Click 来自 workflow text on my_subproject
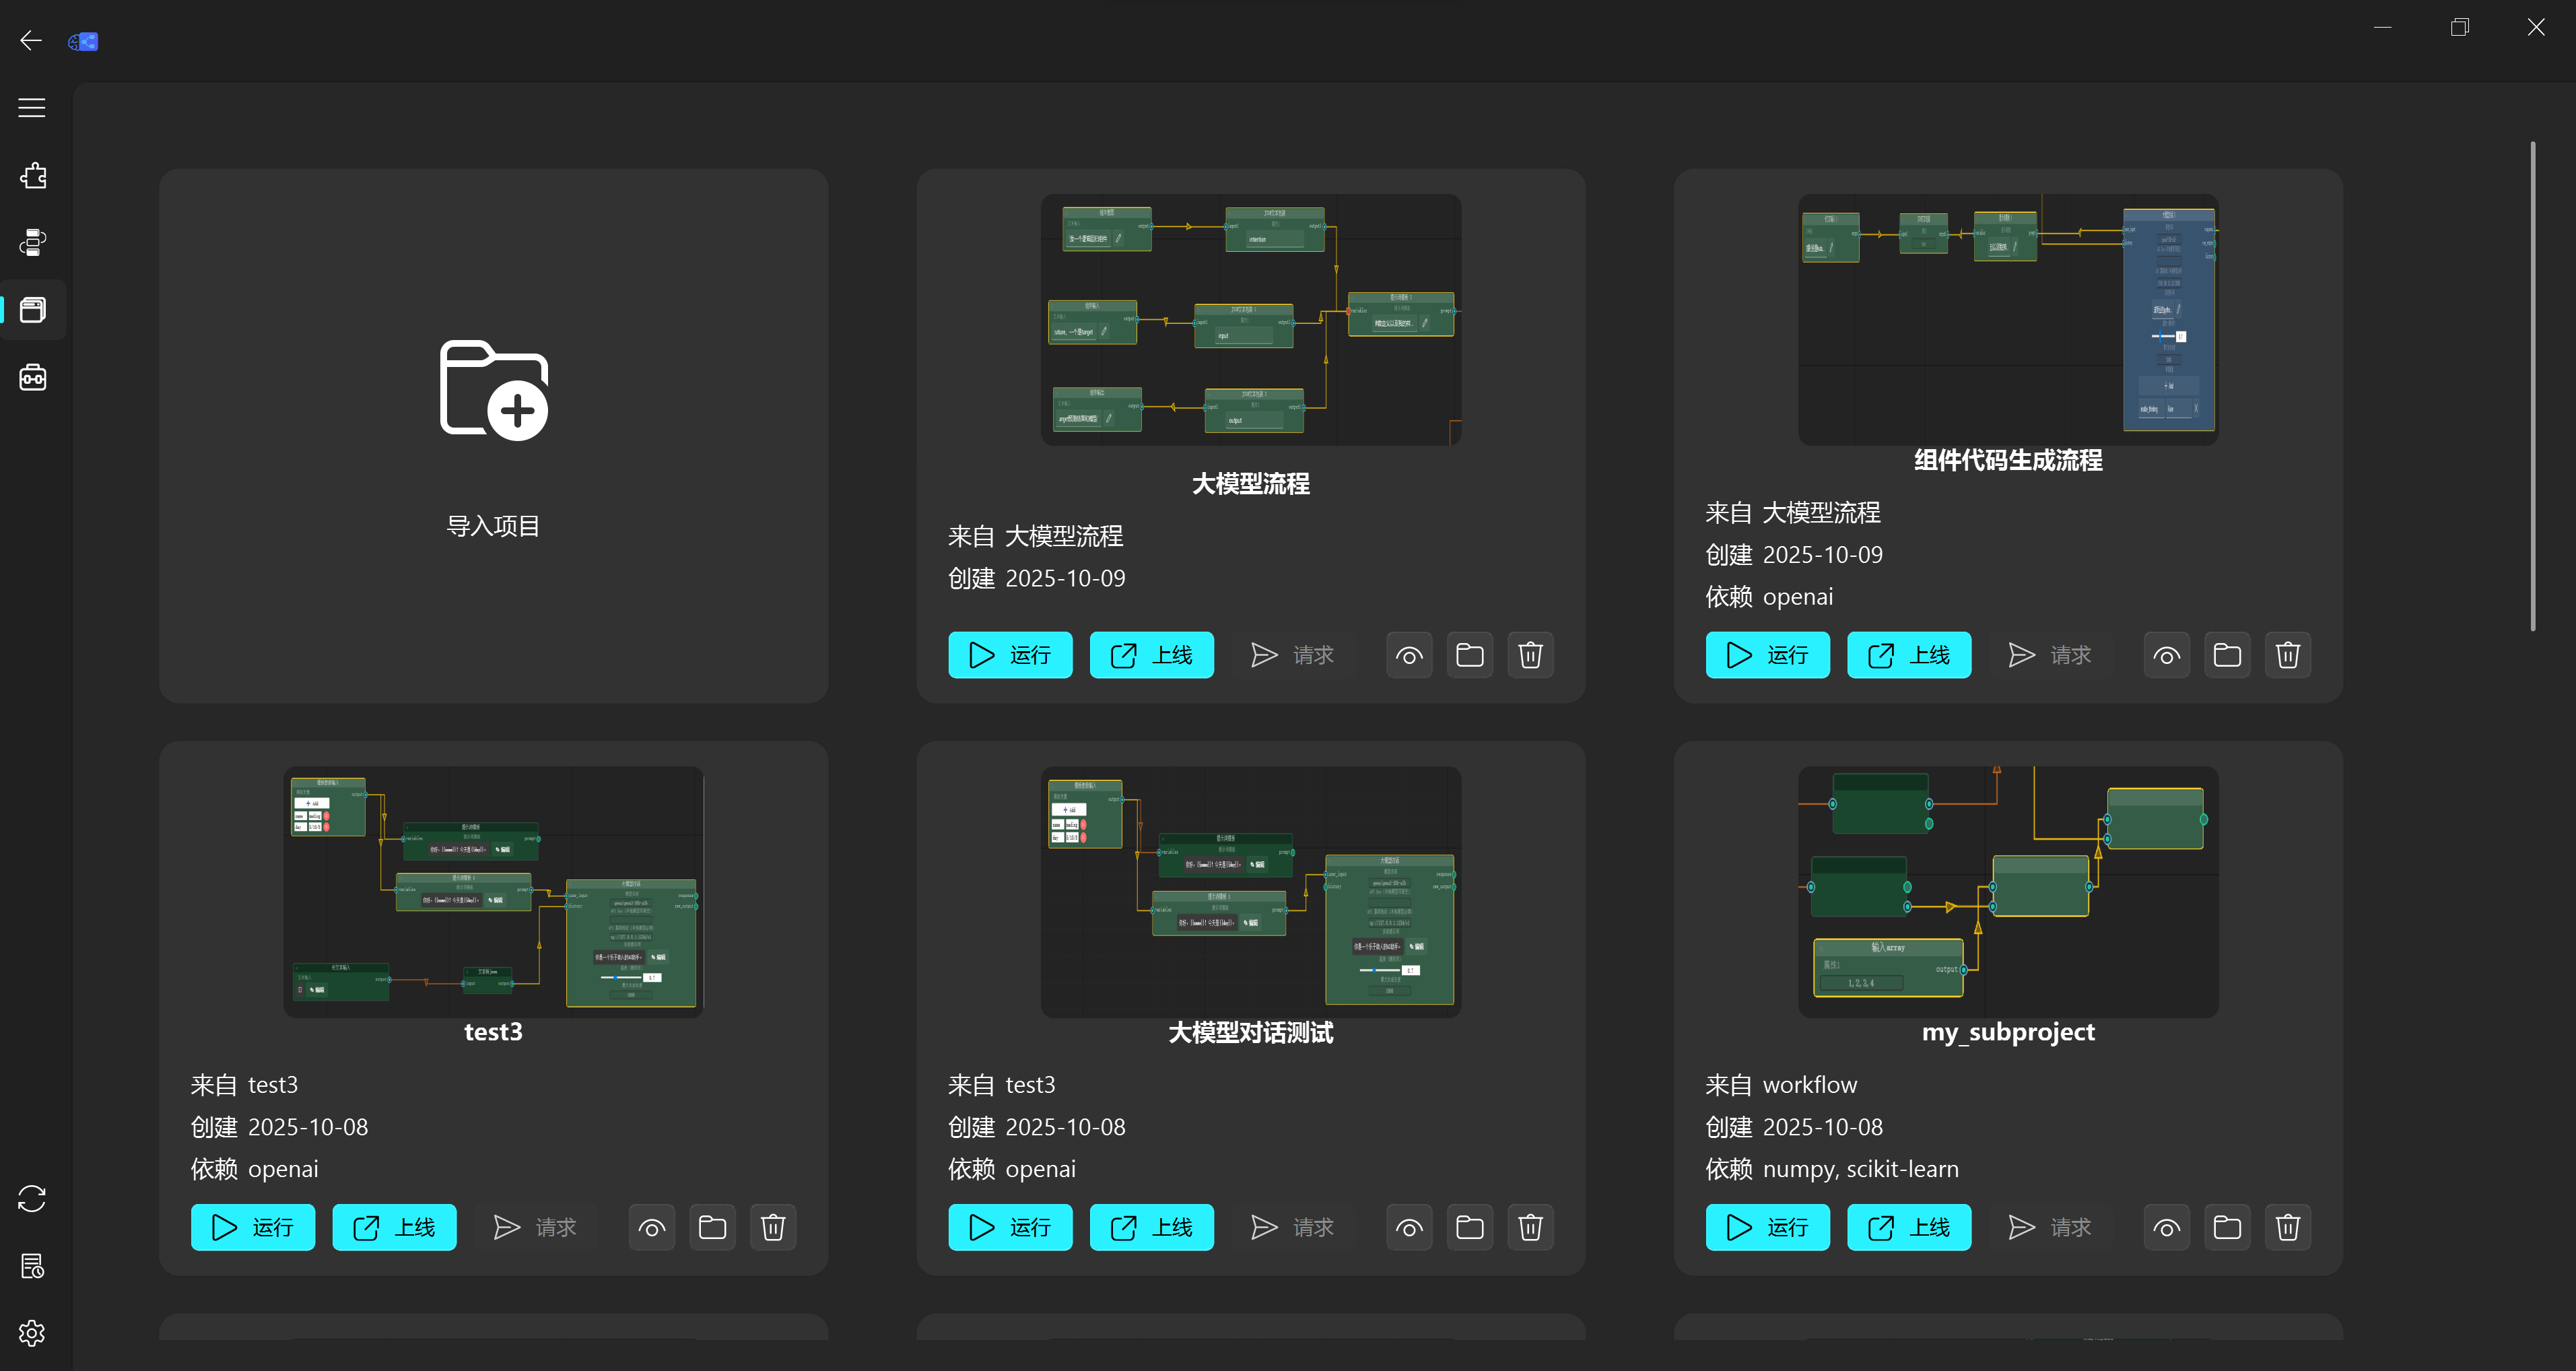 pos(1781,1085)
